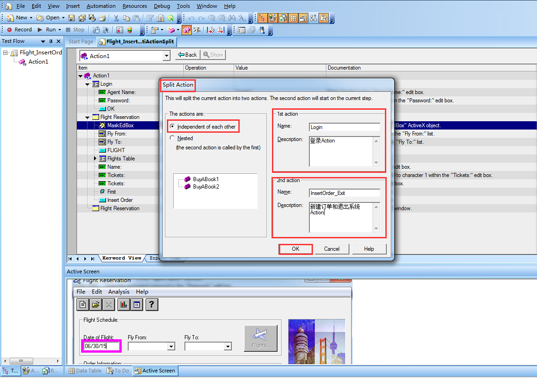Click the 1st action Name field
The width and height of the screenshot is (537, 378).
click(x=344, y=127)
